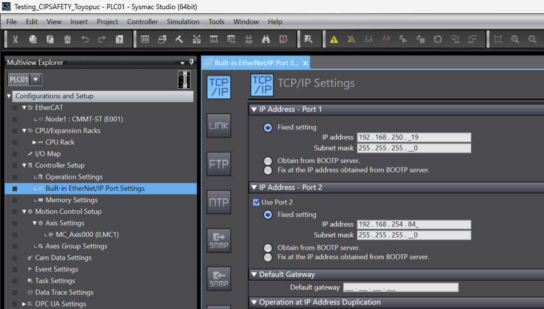The image size is (544, 309).
Task: Click the help question mark icon
Action: (119, 39)
